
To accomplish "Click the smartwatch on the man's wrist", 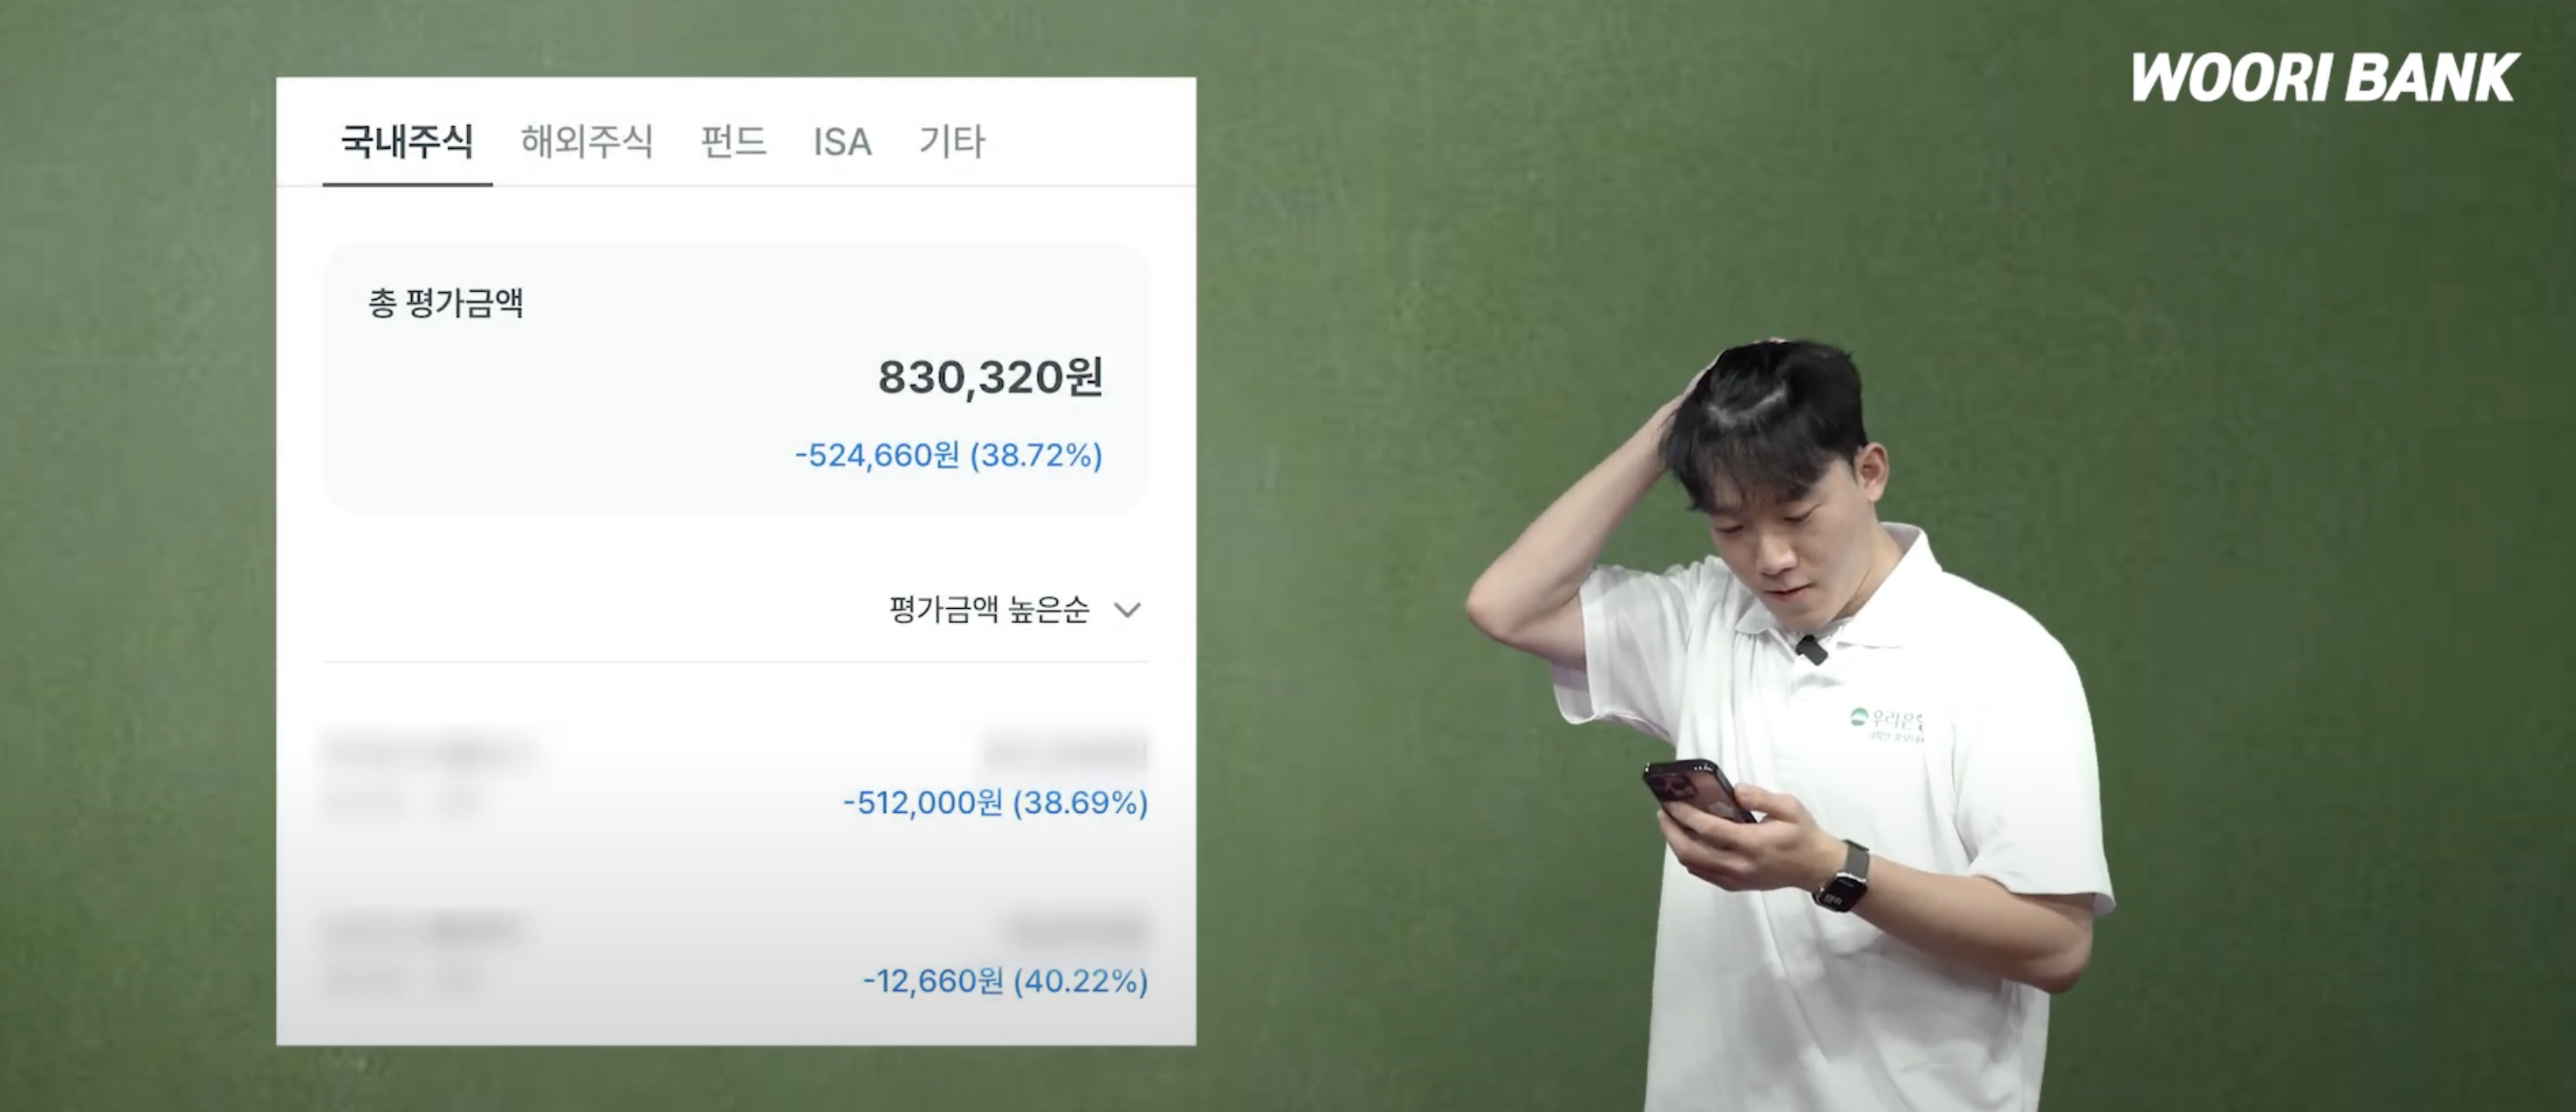I will pos(1840,879).
